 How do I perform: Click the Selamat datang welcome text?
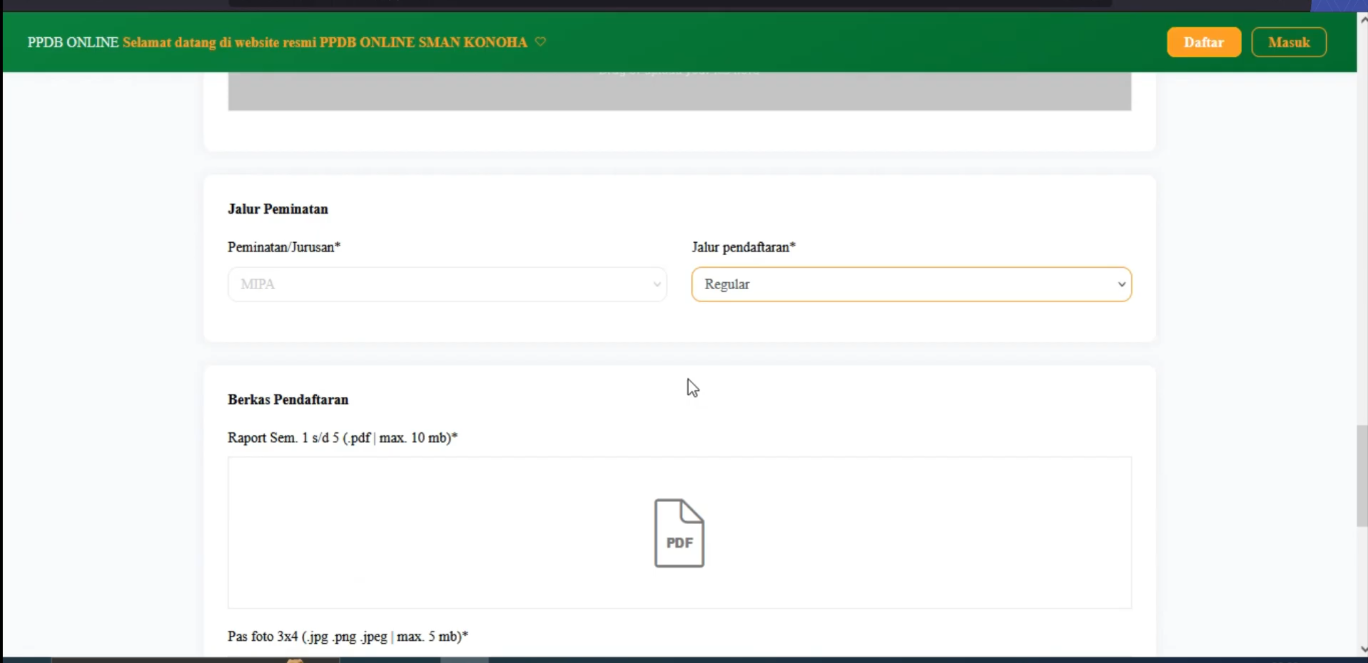tap(325, 42)
